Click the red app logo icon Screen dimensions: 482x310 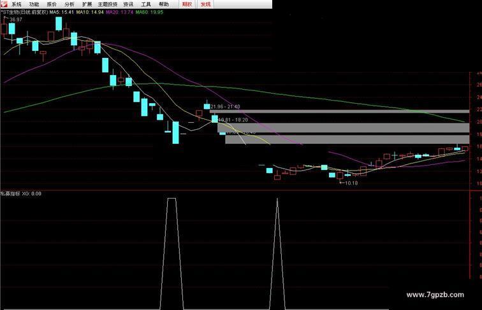[4, 4]
